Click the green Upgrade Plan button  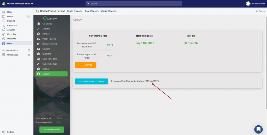pyautogui.click(x=51, y=130)
